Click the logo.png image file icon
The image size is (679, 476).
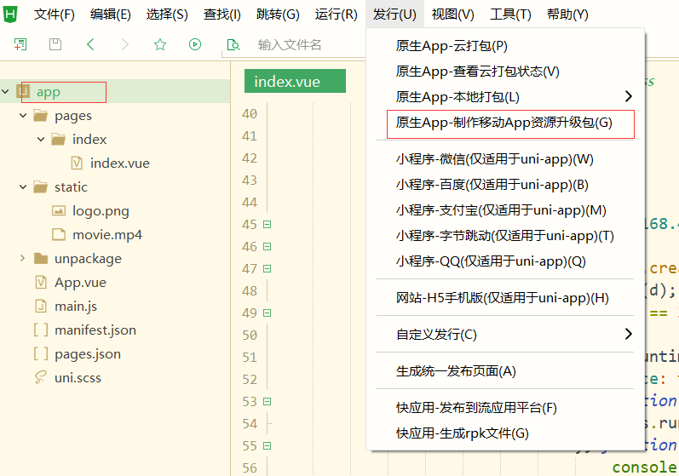click(x=59, y=210)
